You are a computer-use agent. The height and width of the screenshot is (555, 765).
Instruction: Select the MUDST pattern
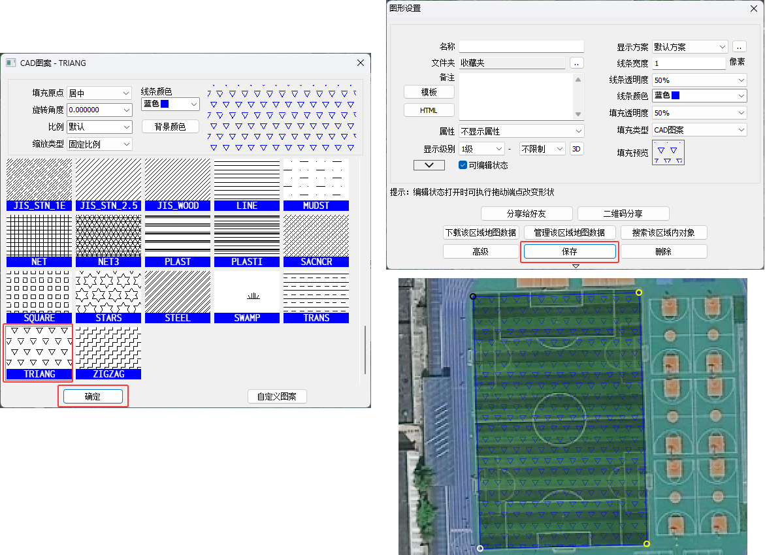pos(316,184)
